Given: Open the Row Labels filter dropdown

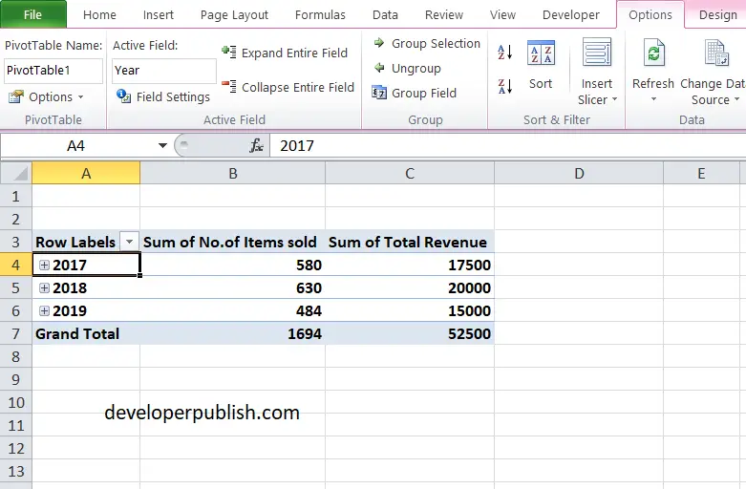Looking at the screenshot, I should (129, 242).
